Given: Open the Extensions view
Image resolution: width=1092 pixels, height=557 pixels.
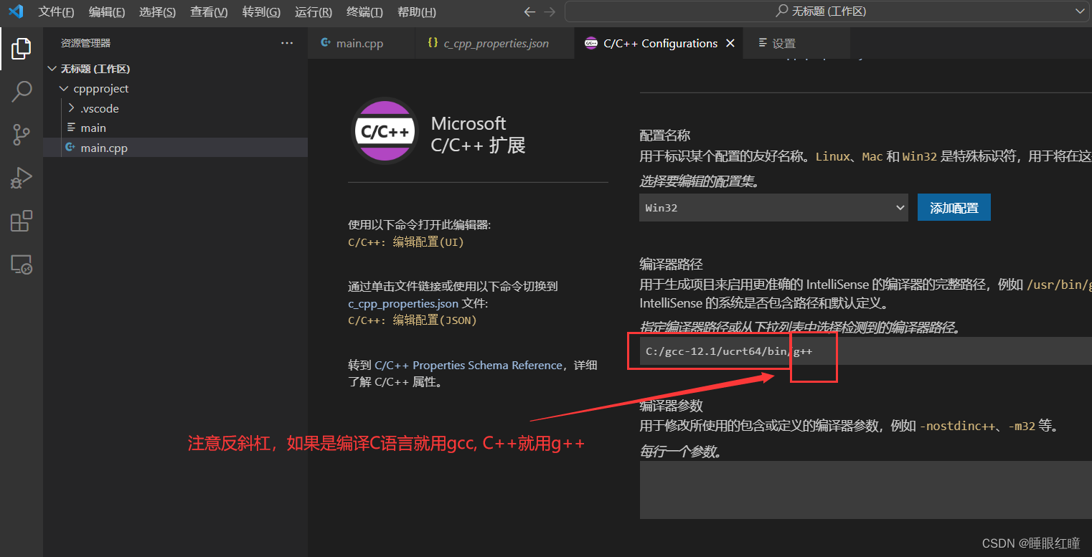Looking at the screenshot, I should 21,221.
